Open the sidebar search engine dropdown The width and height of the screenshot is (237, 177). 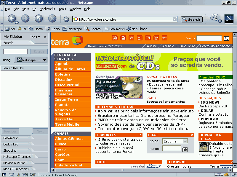coord(44,60)
